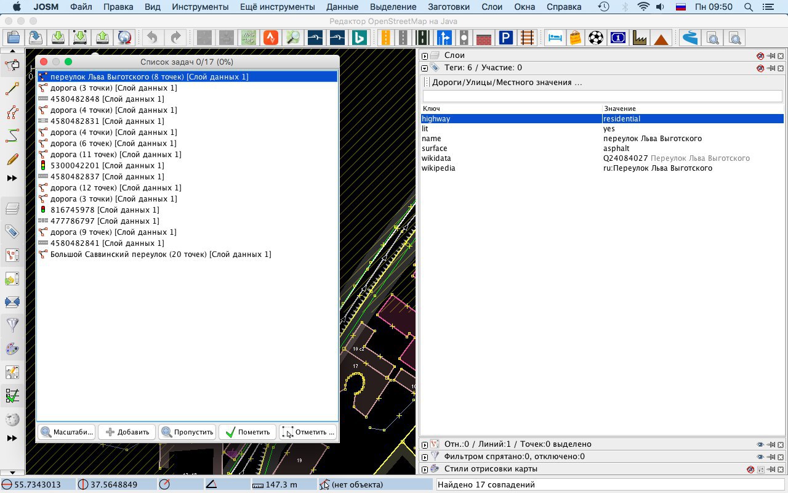Click the orange Strava icon
The image size is (788, 493).
pyautogui.click(x=271, y=38)
